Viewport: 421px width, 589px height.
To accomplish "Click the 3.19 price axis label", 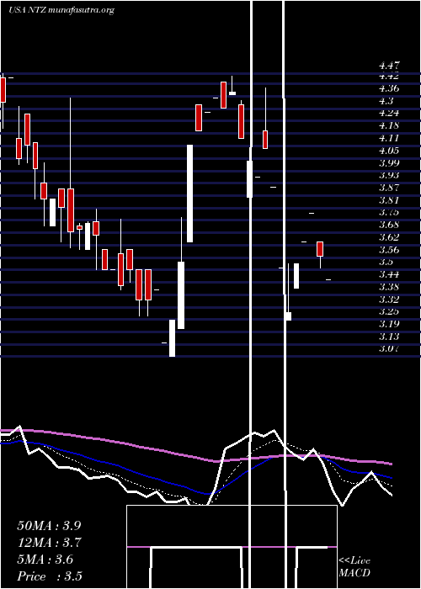I will (x=389, y=324).
